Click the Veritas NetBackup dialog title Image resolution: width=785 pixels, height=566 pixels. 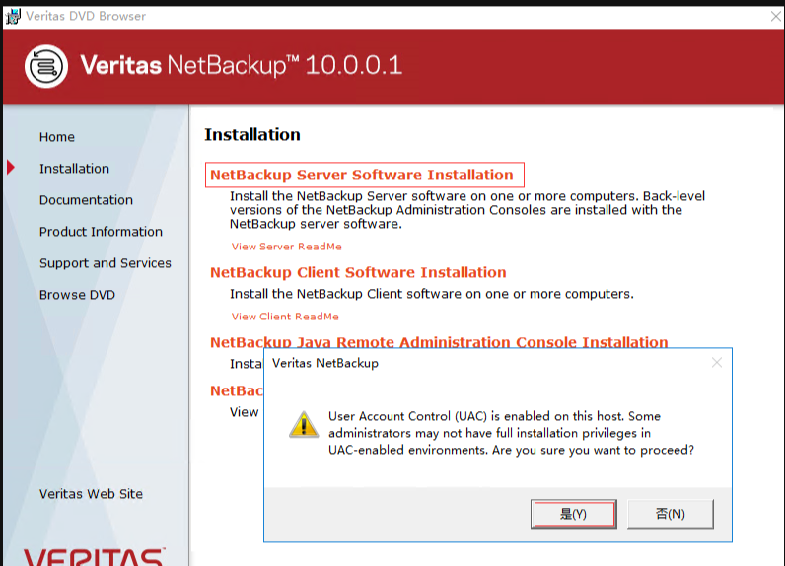324,363
